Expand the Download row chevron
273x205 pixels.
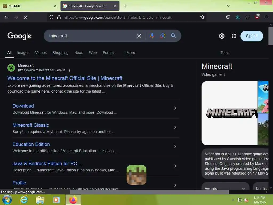(175, 108)
